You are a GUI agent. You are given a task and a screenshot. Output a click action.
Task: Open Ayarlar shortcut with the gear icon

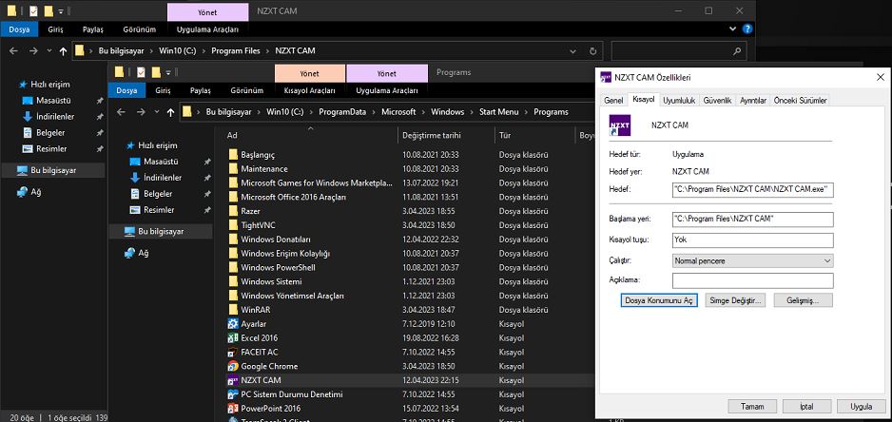(233, 323)
